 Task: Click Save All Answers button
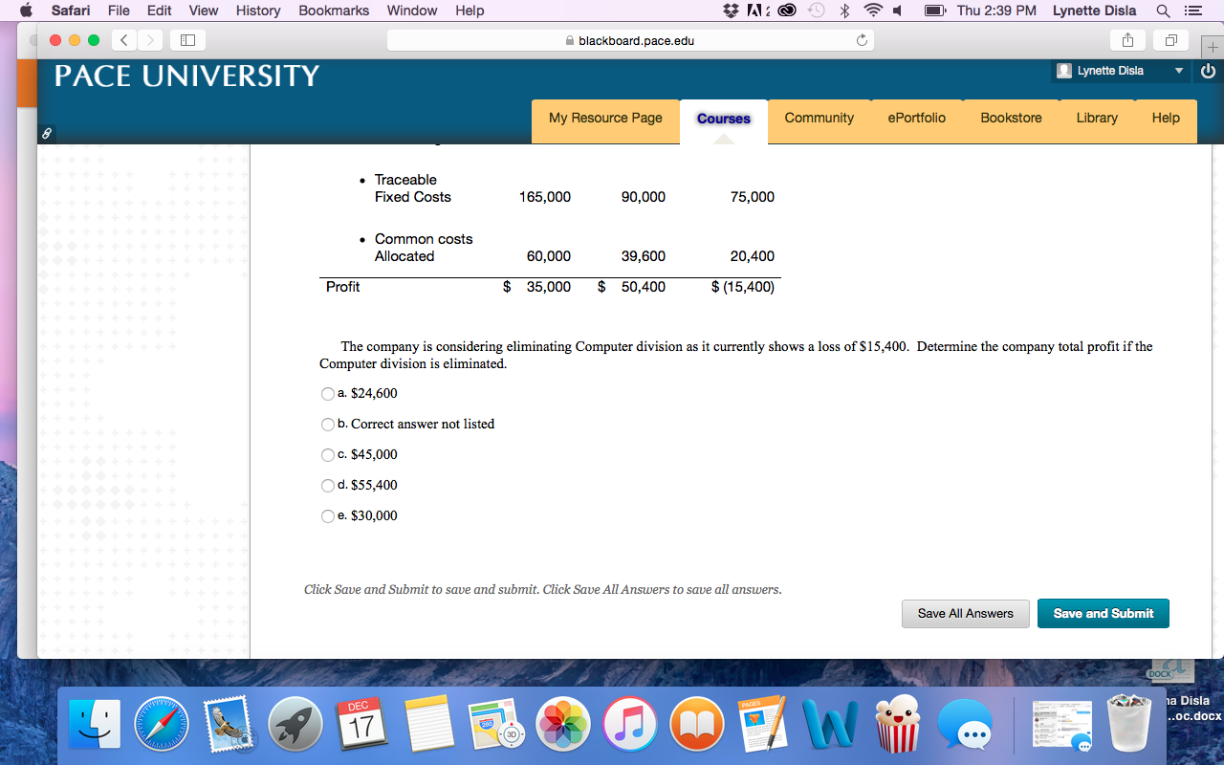(x=965, y=614)
